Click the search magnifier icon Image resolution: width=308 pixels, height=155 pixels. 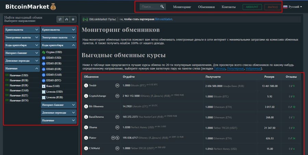tap(162, 7)
